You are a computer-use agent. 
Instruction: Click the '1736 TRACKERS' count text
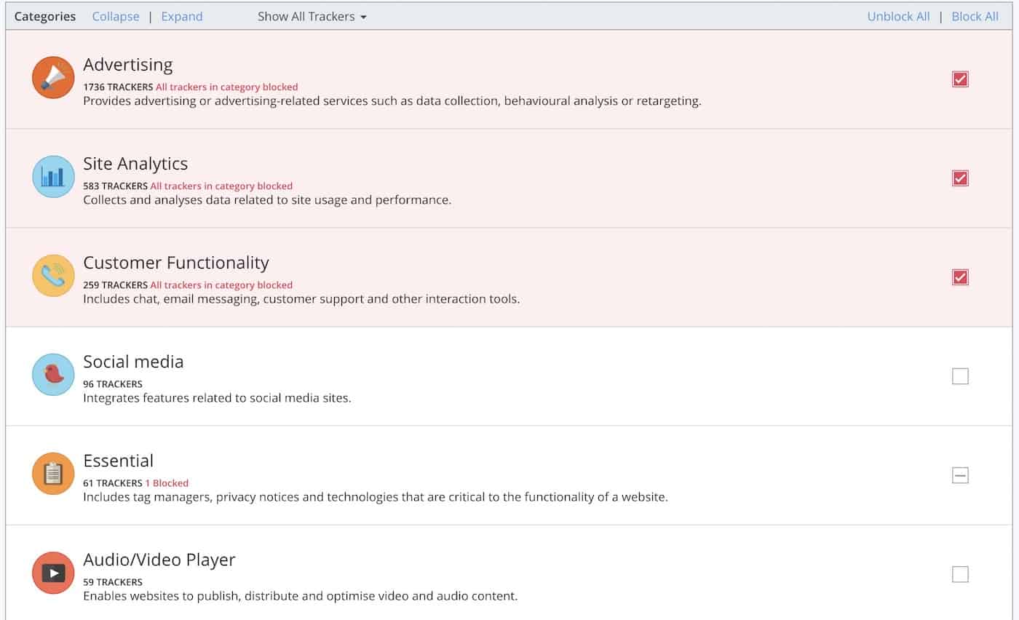point(118,87)
